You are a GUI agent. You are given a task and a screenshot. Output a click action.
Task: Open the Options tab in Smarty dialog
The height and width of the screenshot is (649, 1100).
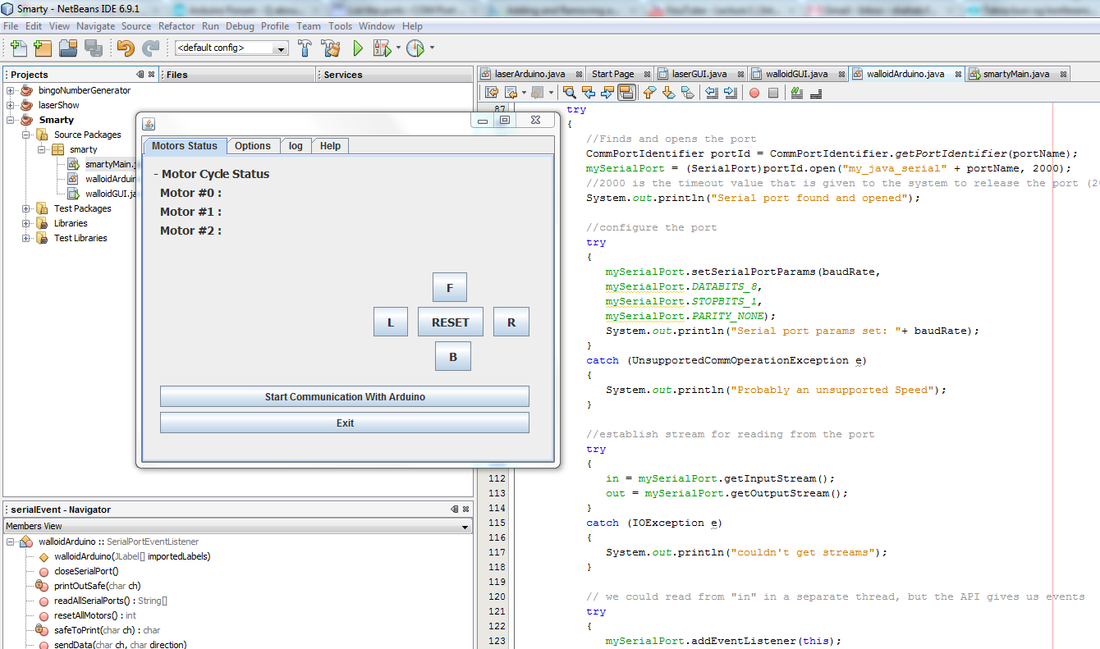tap(253, 146)
